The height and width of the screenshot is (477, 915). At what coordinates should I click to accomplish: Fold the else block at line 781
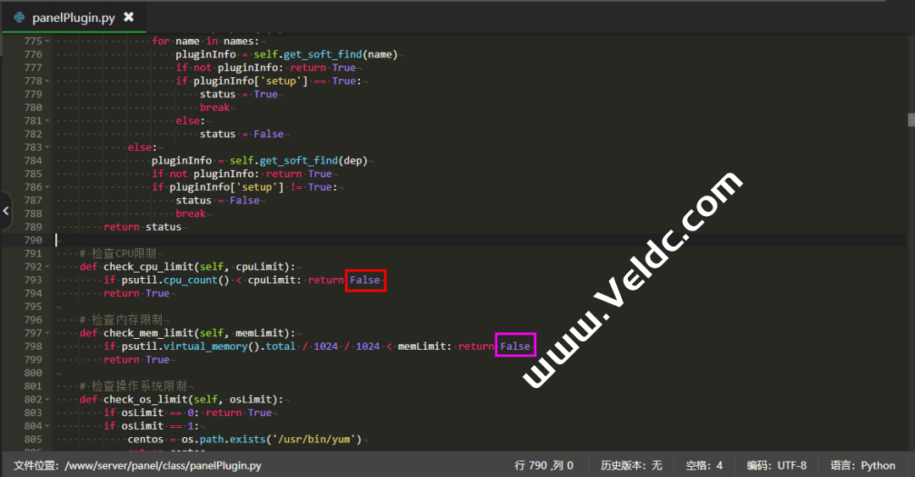click(x=47, y=121)
